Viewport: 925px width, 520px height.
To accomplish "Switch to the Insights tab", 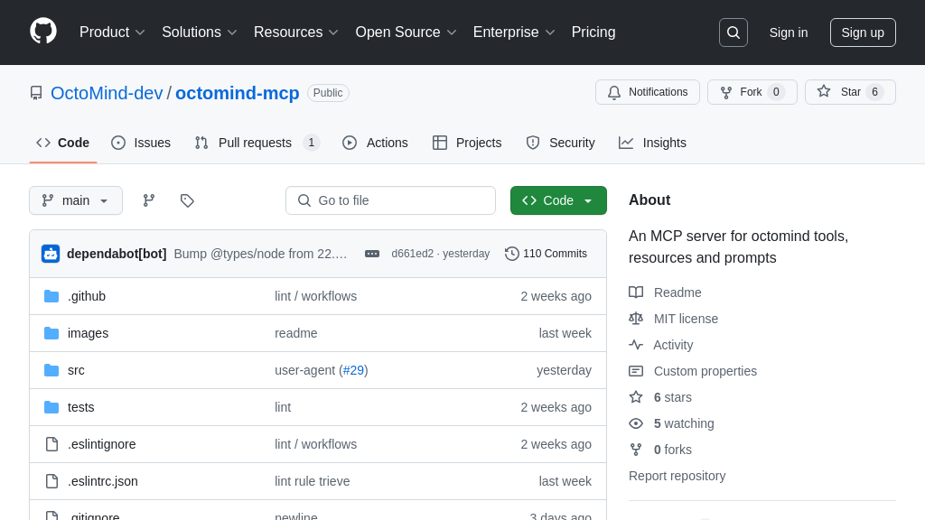I will (x=652, y=143).
